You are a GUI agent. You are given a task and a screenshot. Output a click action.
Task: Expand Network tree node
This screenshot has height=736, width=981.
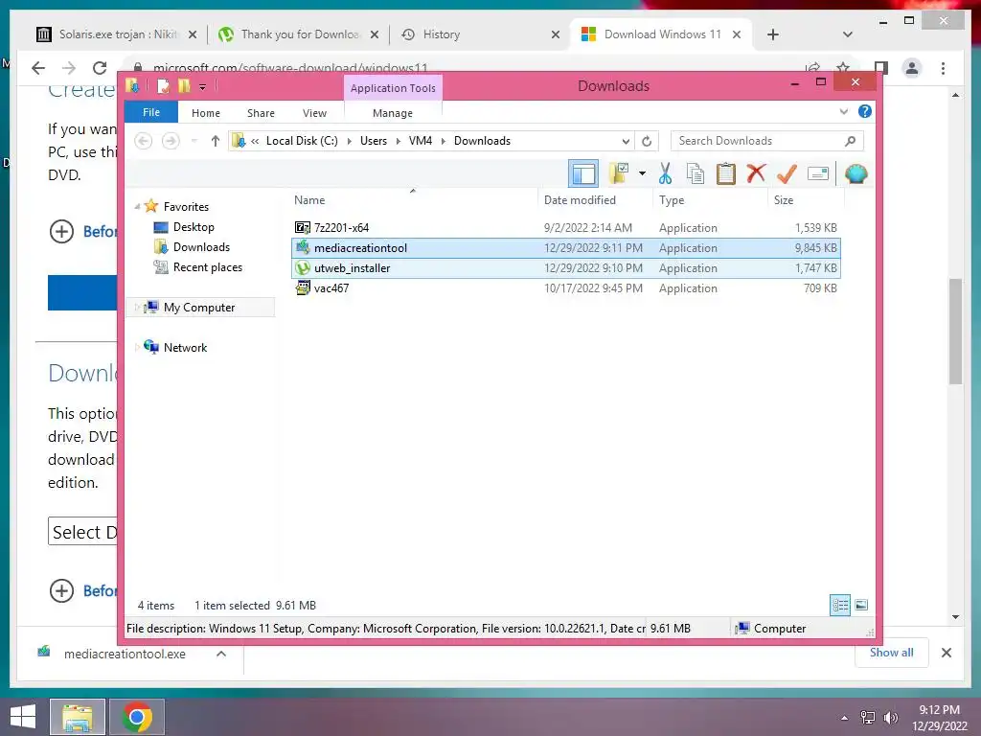point(137,347)
